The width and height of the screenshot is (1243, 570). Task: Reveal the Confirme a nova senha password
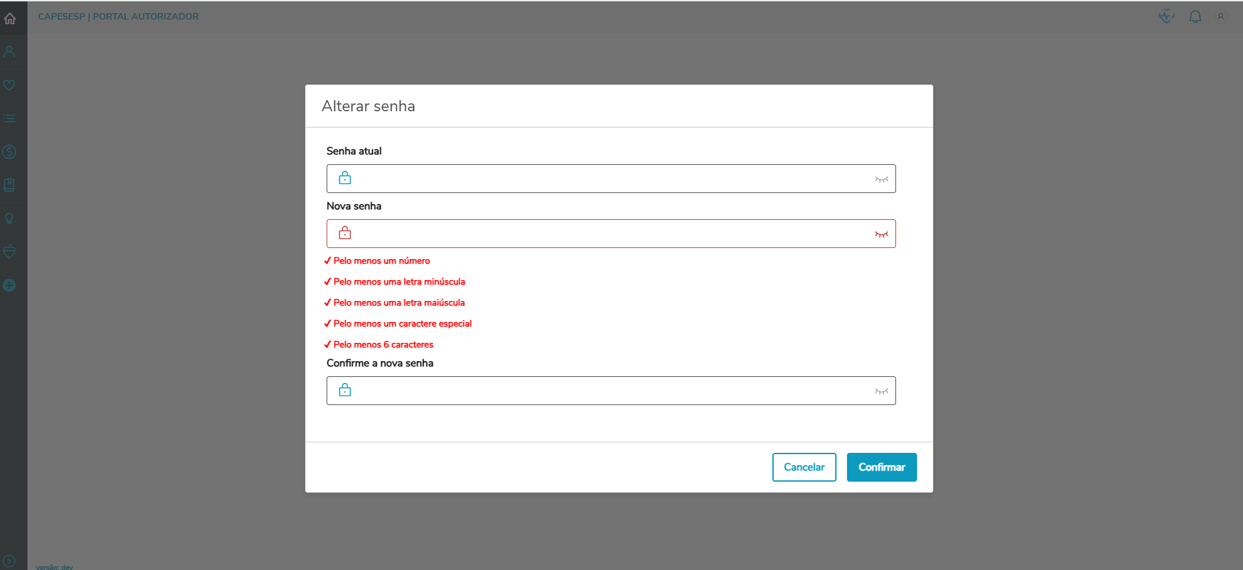[882, 391]
